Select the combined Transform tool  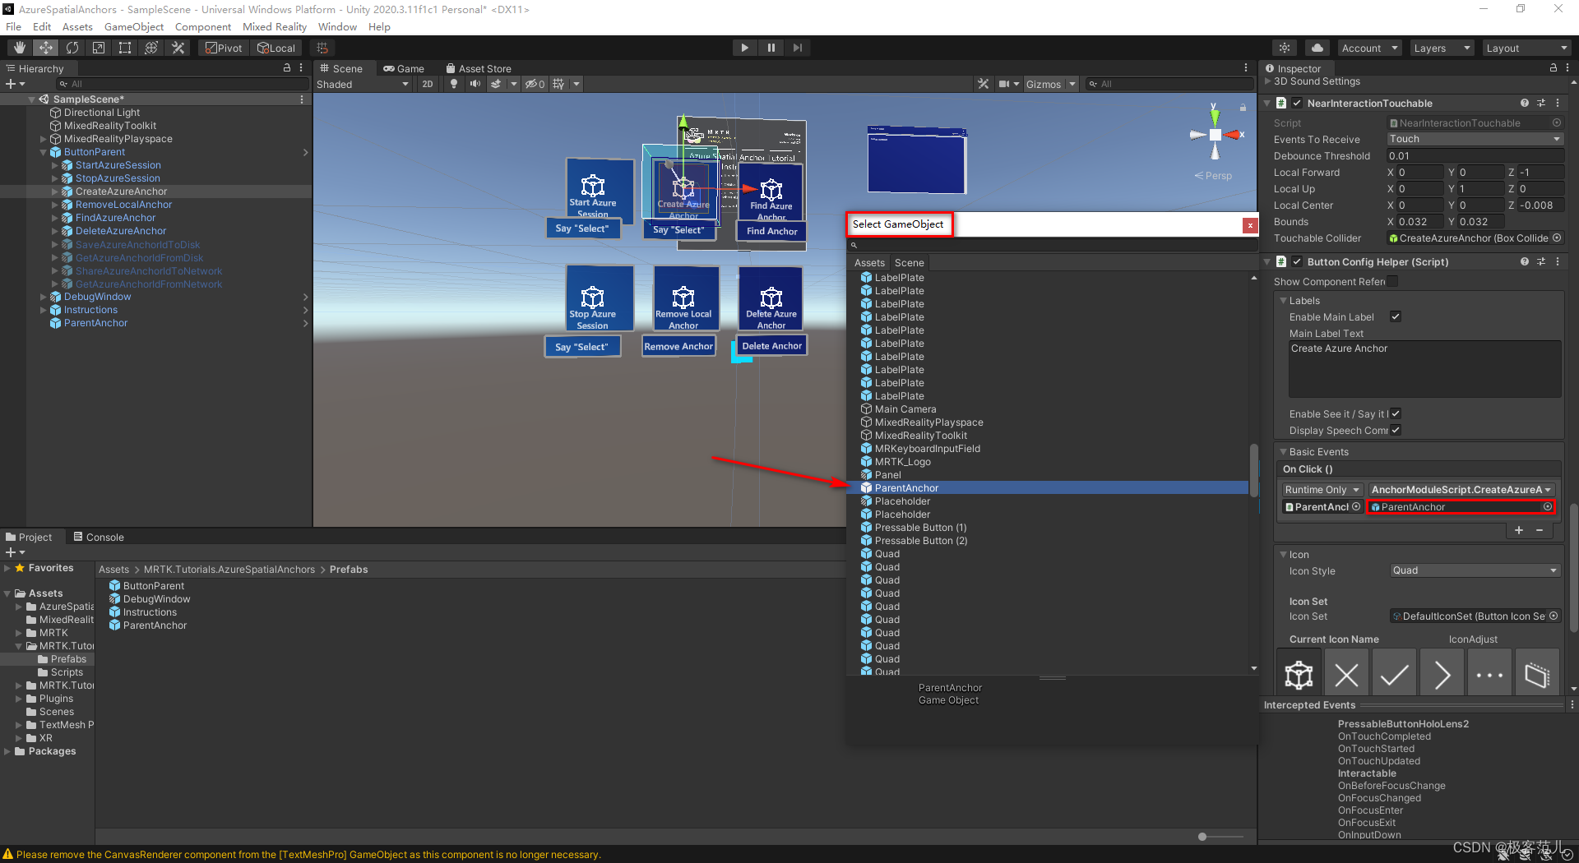pos(151,48)
